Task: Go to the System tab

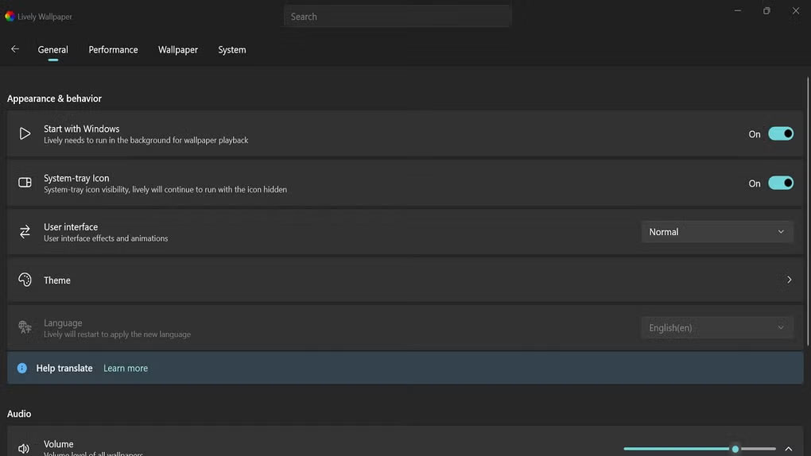Action: point(231,49)
